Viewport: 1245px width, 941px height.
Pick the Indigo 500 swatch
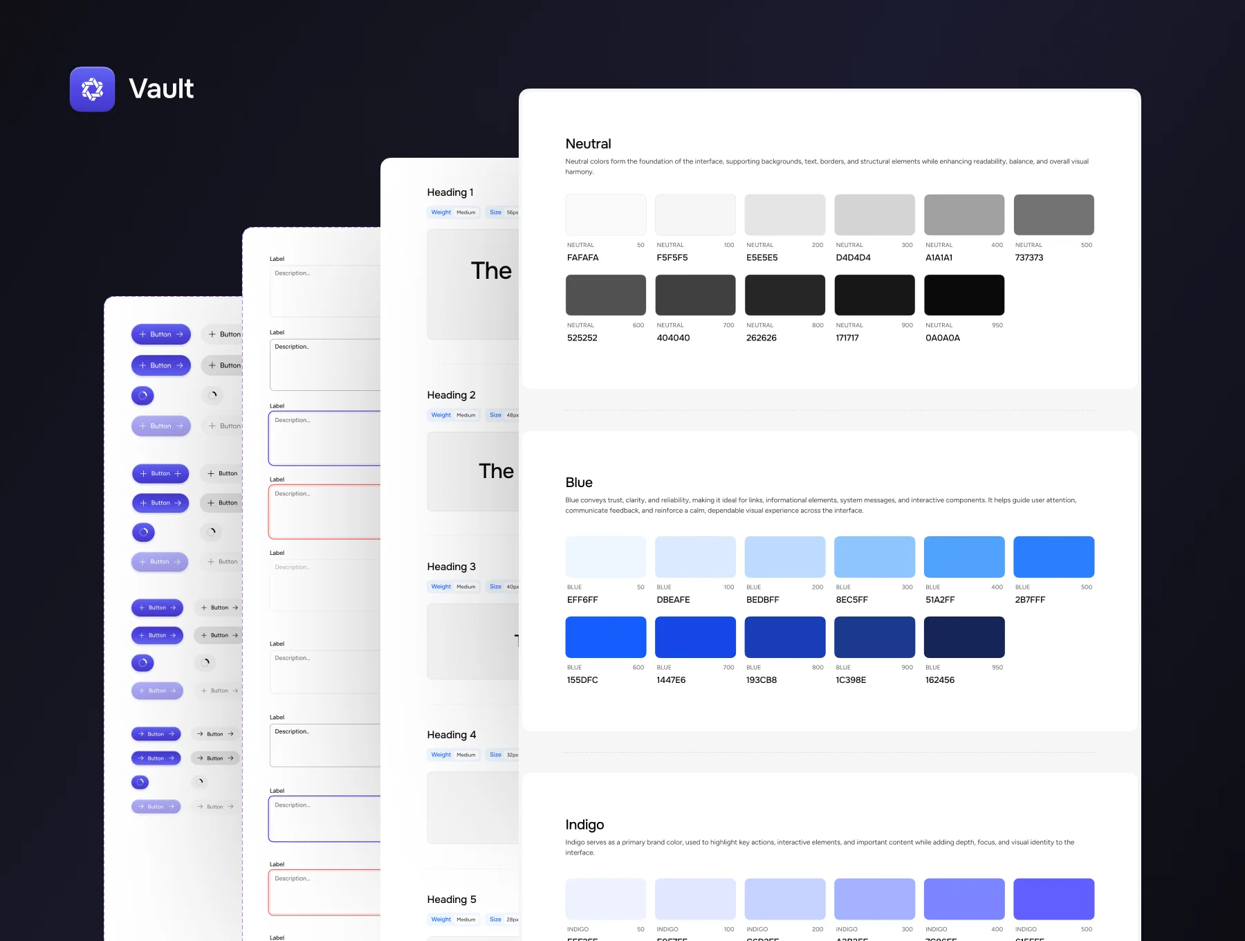tap(1054, 899)
